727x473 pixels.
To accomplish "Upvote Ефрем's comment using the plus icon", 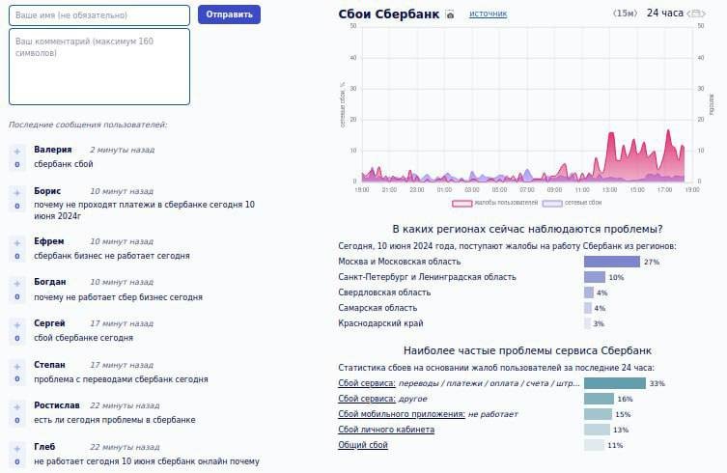I will pos(16,243).
